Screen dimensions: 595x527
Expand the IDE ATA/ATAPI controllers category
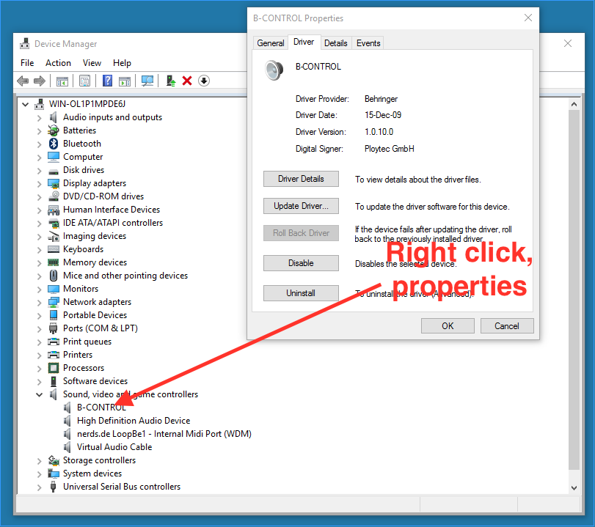coord(39,224)
